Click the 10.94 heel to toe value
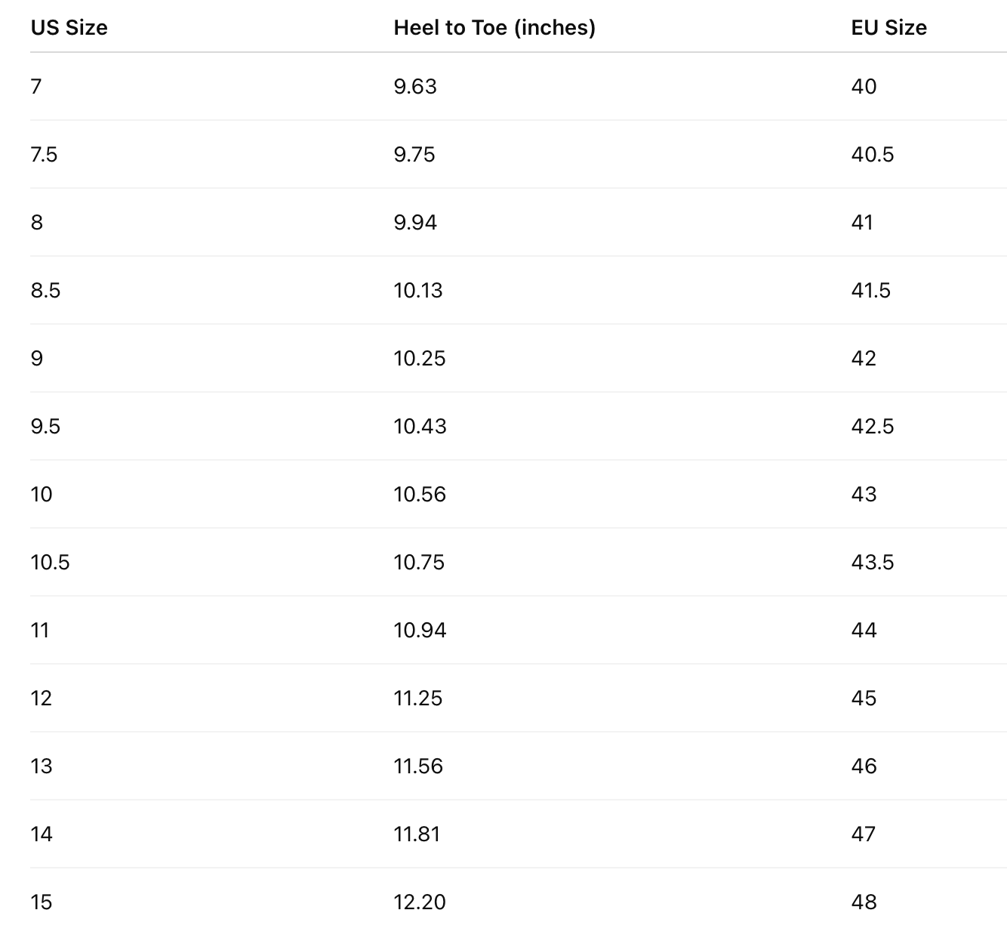 [420, 631]
